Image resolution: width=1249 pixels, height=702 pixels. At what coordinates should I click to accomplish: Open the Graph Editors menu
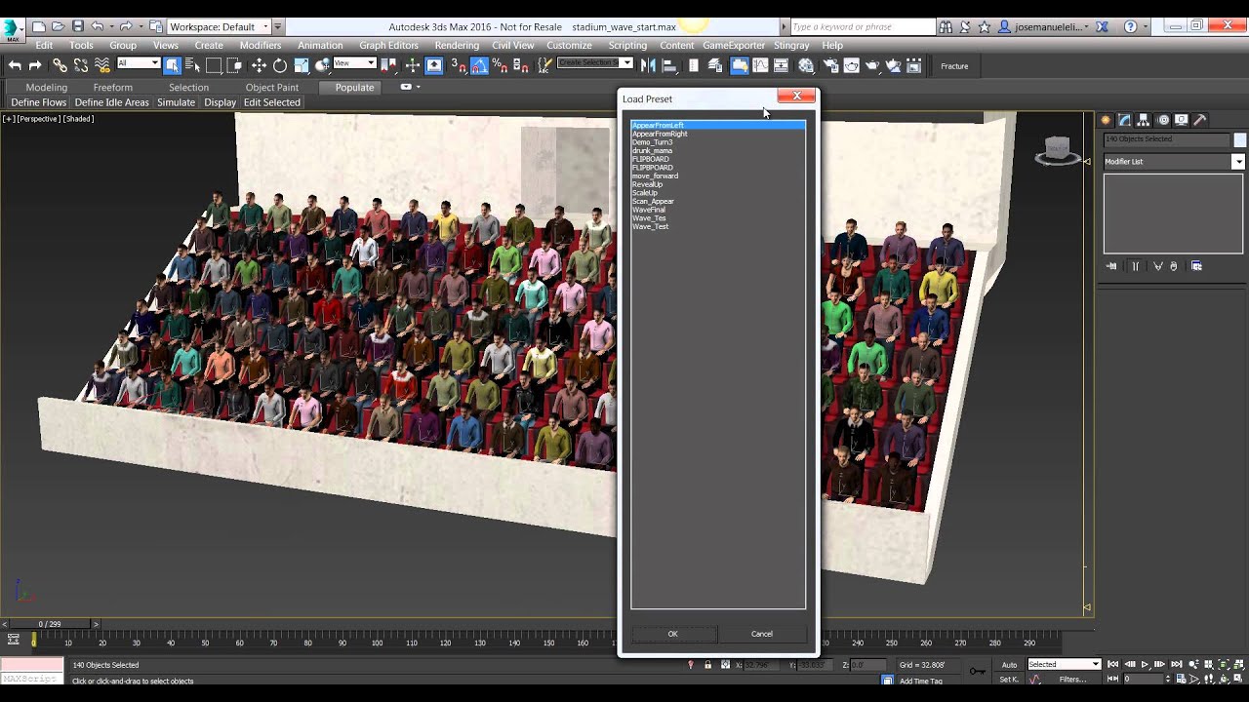388,45
